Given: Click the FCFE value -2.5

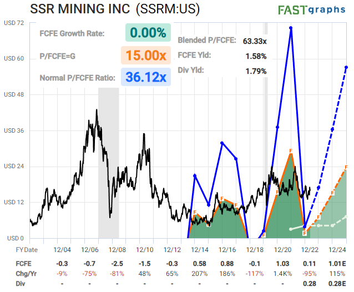Looking at the screenshot, I should [118, 264].
